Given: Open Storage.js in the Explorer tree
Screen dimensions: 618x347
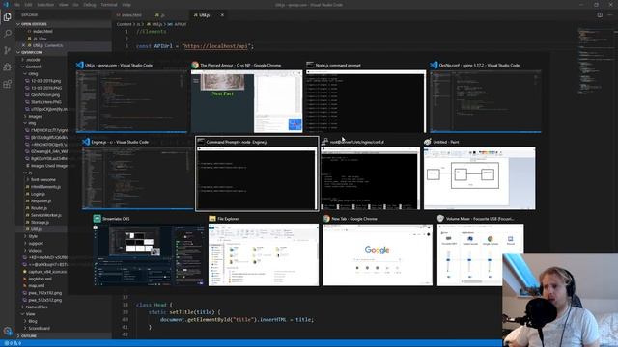Looking at the screenshot, I should (40, 222).
